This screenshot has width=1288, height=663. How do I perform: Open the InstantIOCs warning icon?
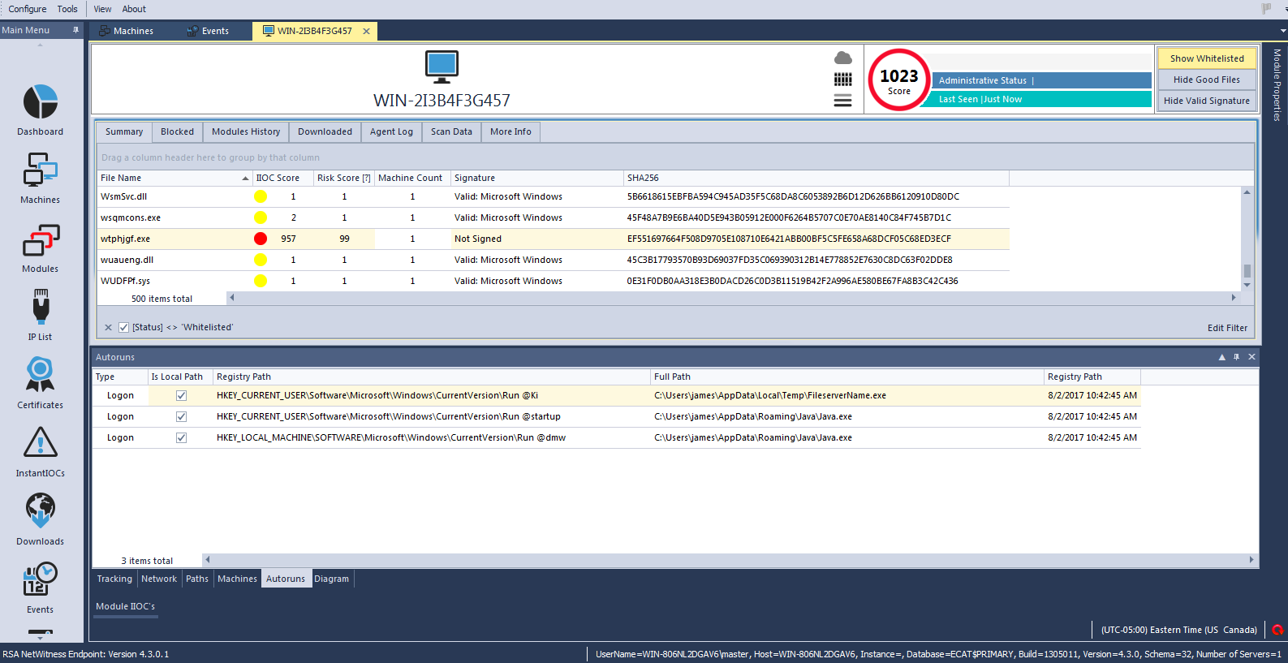pos(40,444)
